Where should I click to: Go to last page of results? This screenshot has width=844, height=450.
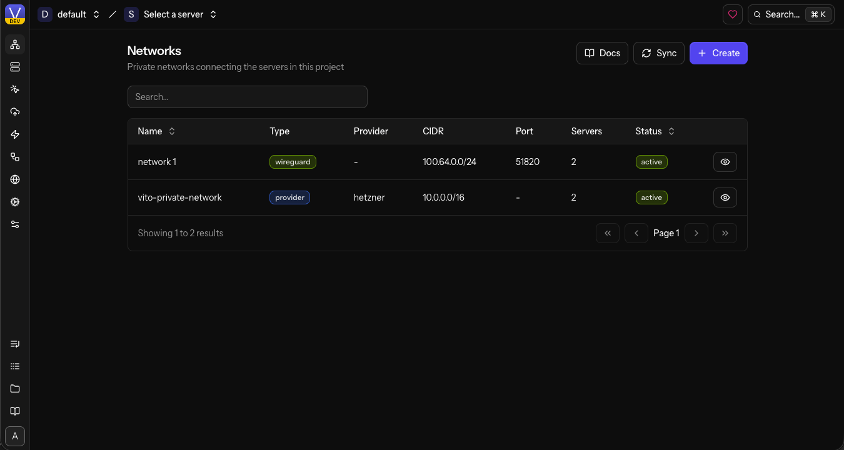click(x=725, y=233)
